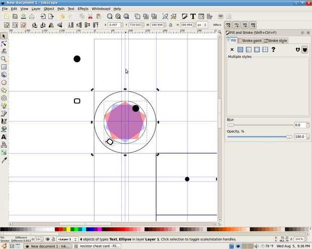Select the Pencil freehand tool
Viewport: 312px width, 249px height.
pyautogui.click(x=4, y=105)
